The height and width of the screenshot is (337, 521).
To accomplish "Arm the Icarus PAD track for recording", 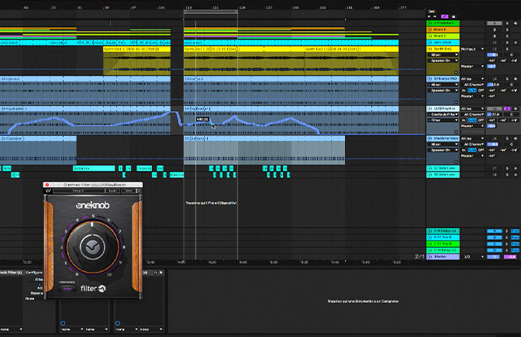I will point(516,79).
